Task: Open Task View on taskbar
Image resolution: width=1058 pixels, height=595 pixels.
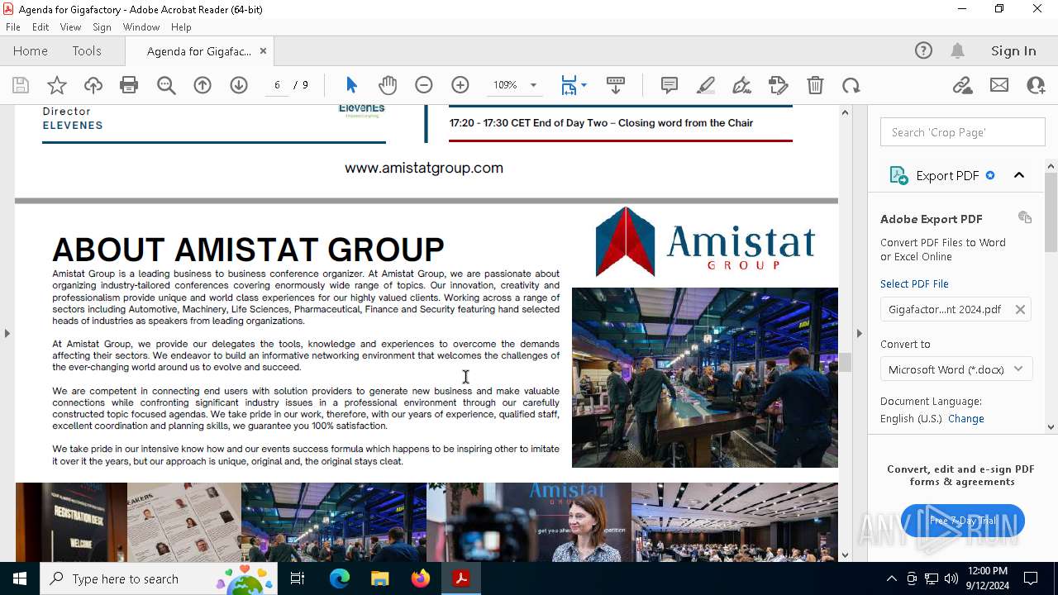Action: pyautogui.click(x=298, y=578)
